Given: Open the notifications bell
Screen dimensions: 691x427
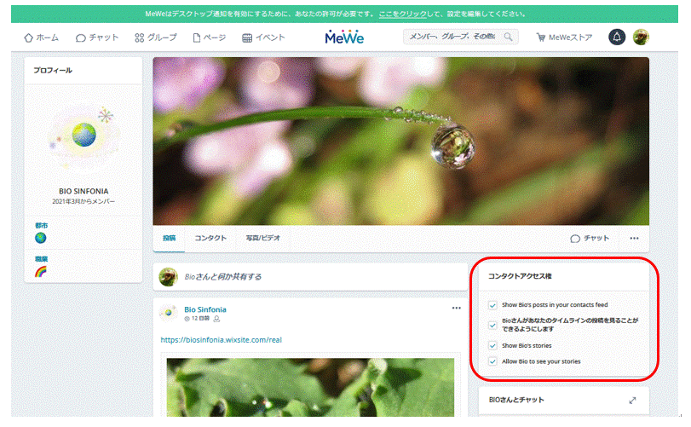Looking at the screenshot, I should (x=617, y=37).
